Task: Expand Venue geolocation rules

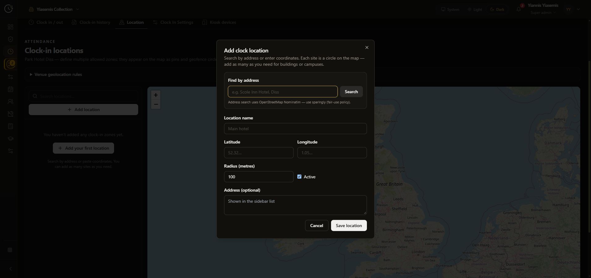Action: pos(56,74)
